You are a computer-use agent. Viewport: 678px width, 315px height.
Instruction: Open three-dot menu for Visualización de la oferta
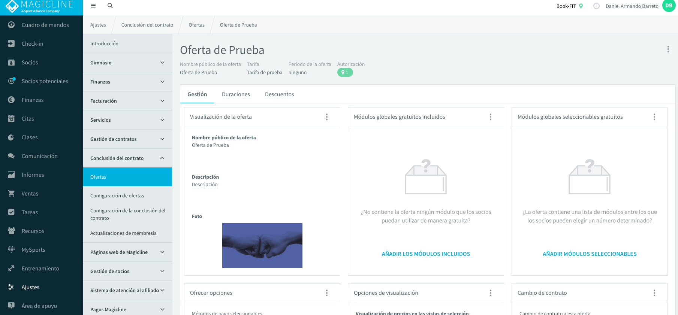[327, 117]
